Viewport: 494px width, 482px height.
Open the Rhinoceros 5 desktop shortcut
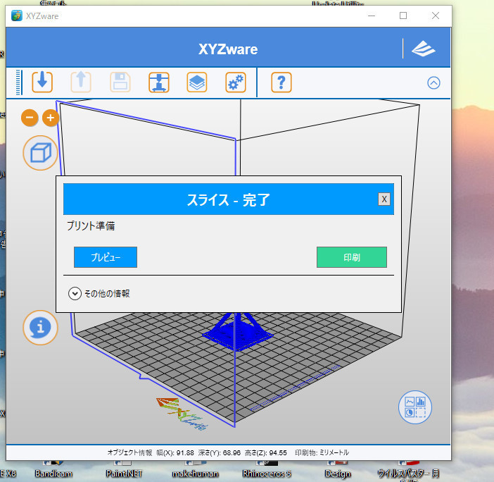[267, 470]
